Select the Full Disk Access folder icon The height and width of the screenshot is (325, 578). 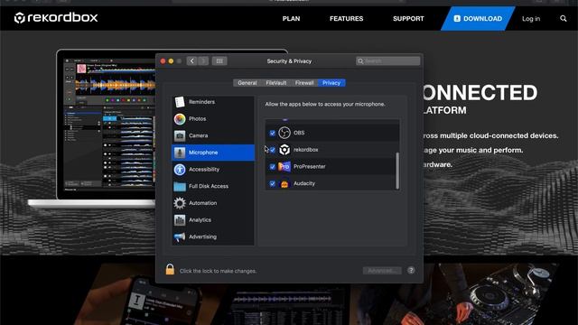(180, 187)
